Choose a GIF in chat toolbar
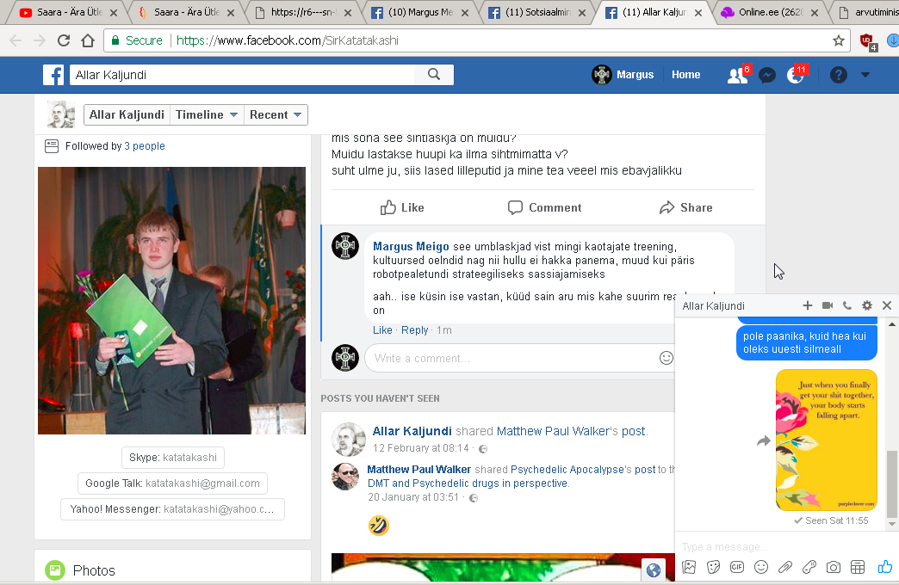 pyautogui.click(x=737, y=567)
